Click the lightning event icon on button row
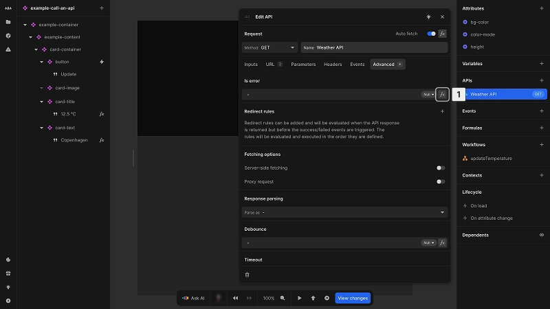 click(102, 62)
